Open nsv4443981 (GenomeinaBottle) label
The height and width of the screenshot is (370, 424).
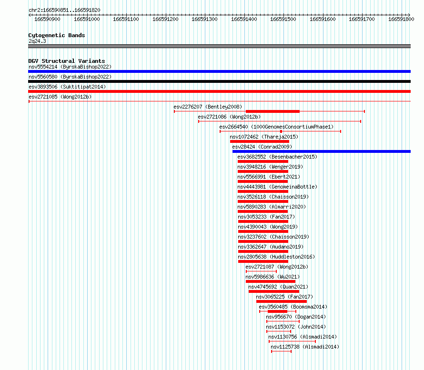coord(277,187)
